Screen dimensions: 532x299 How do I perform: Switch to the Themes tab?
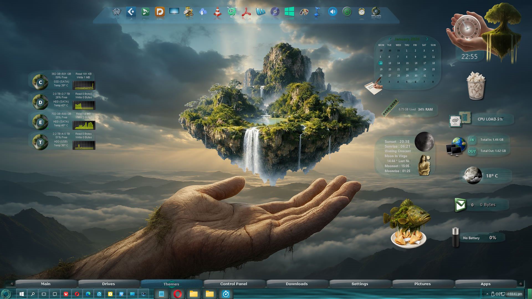tap(171, 284)
